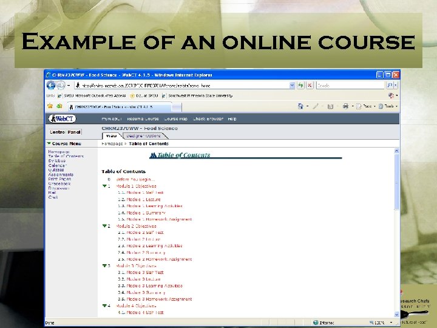Click the content scrollbar down arrow

(396, 315)
